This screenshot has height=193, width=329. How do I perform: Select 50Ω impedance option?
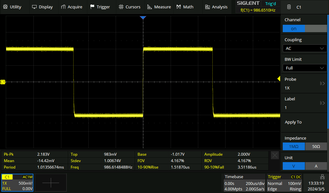click(x=316, y=146)
